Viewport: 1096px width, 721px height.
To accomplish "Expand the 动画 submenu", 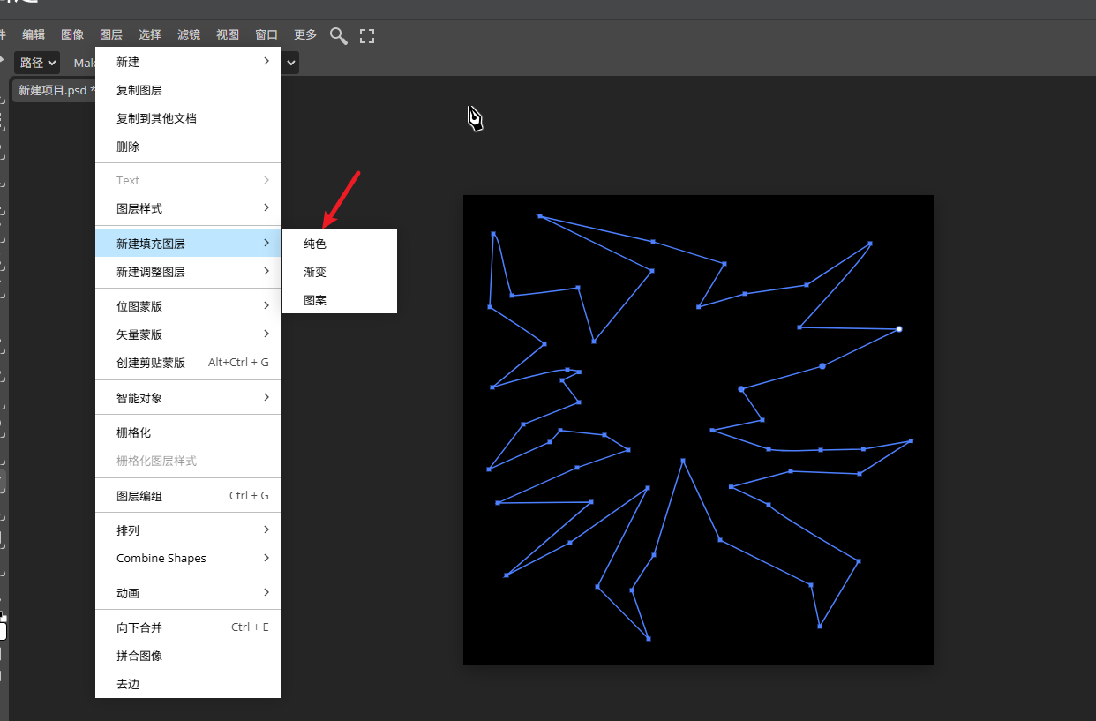I will click(x=188, y=593).
